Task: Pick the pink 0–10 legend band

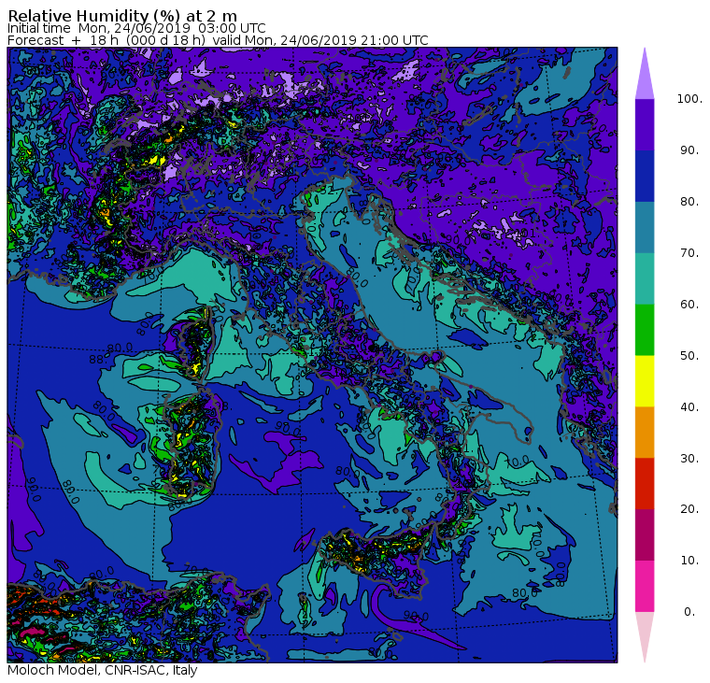Action: click(645, 587)
